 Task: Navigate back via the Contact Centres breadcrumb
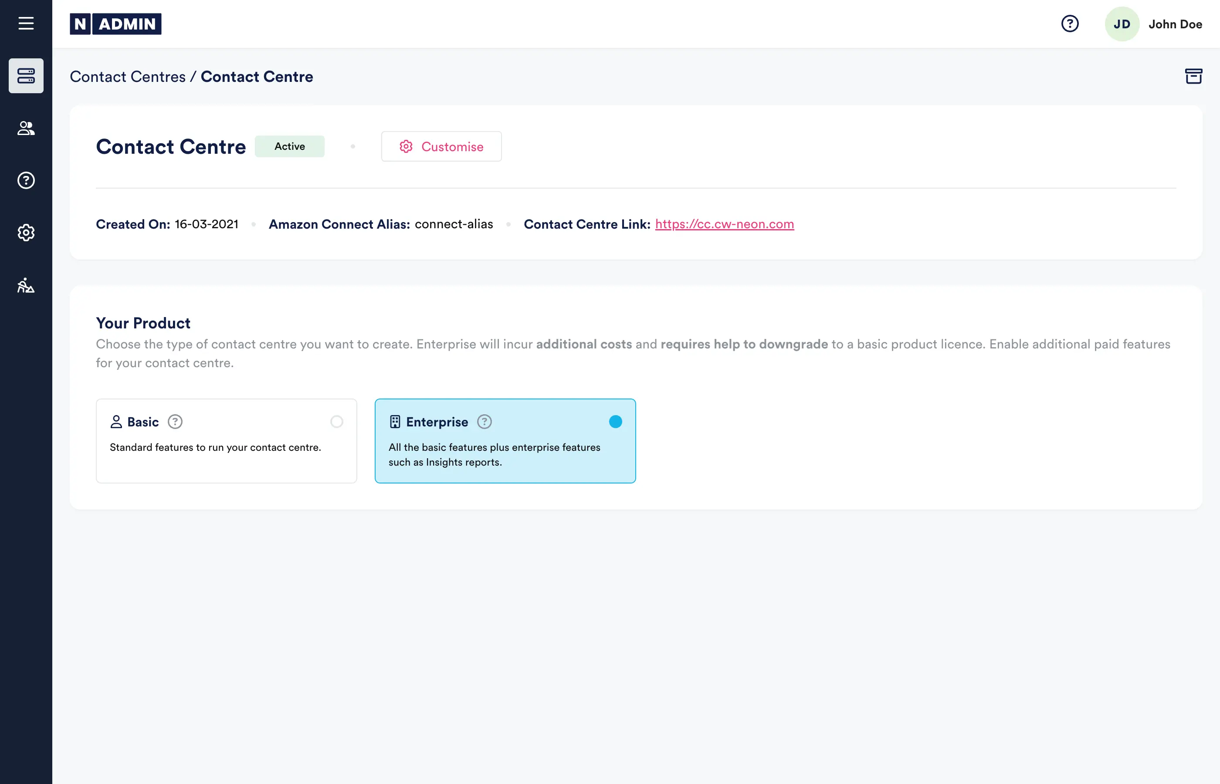tap(128, 76)
